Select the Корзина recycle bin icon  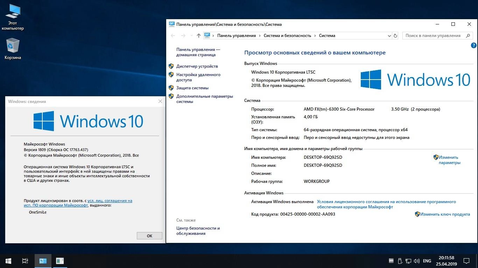13,49
